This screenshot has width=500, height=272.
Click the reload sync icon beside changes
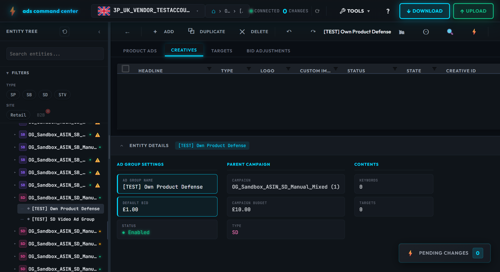317,11
